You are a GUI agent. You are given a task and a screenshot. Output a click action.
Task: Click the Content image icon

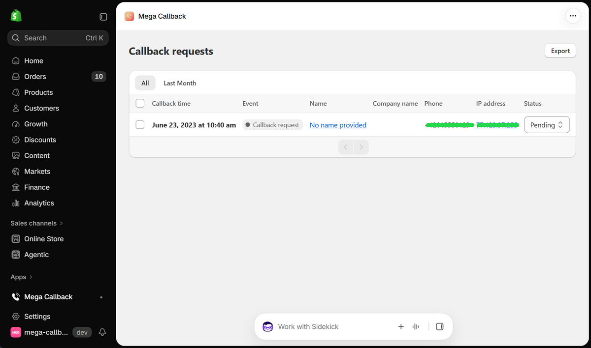tap(16, 155)
